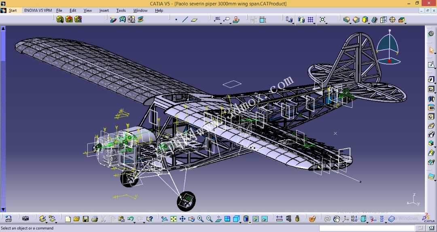Click the New document icon
This screenshot has width=437, height=232.
(x=68, y=219)
